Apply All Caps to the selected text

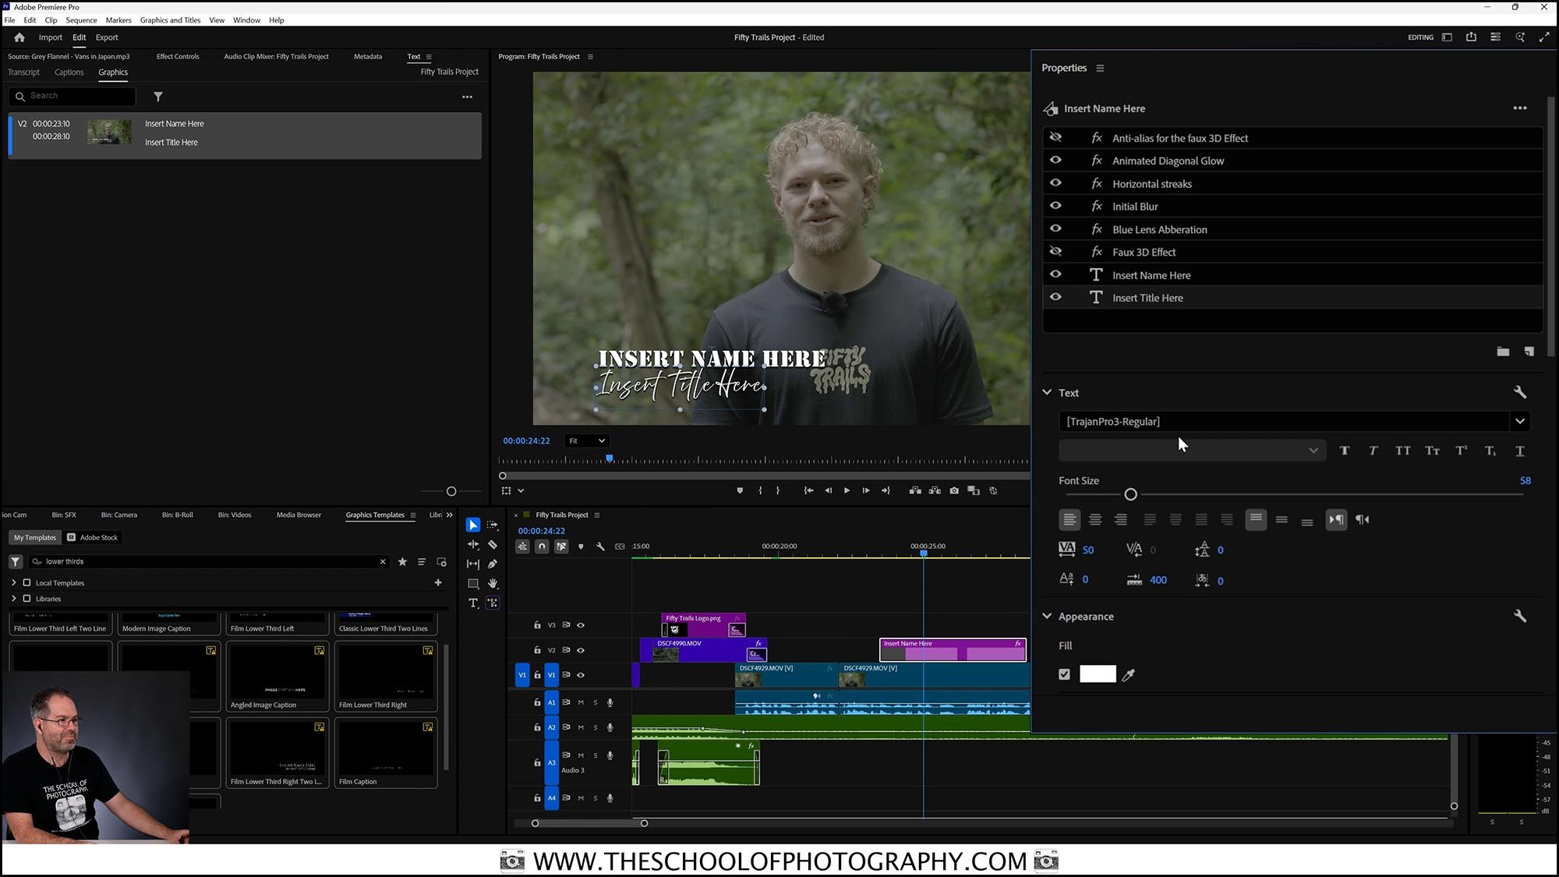(1403, 451)
